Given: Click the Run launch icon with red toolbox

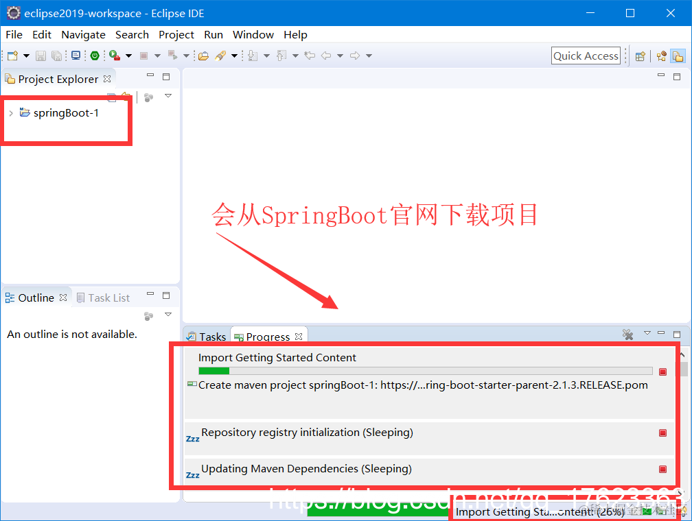Looking at the screenshot, I should click(x=115, y=56).
